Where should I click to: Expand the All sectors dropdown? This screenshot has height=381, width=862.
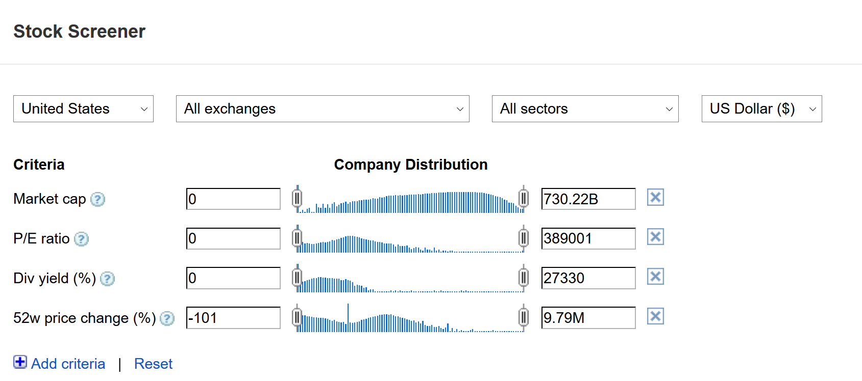[585, 109]
